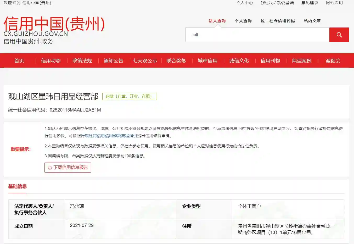The width and height of the screenshot is (354, 244).
Task: Click the credit code 92520115MAALU2AE1M
Action: click(x=75, y=110)
